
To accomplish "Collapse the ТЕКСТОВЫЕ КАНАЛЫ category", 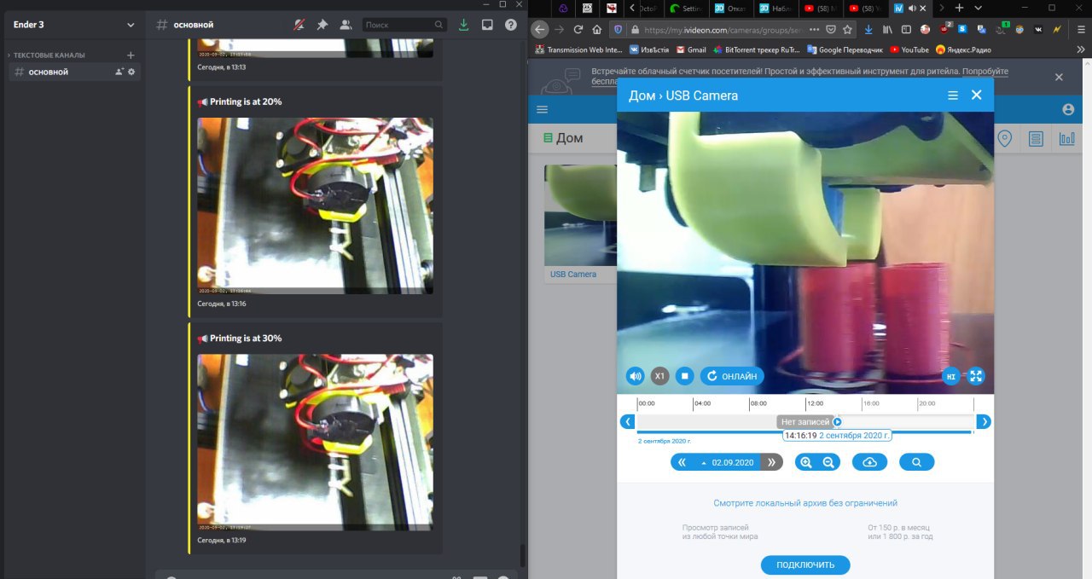I will pyautogui.click(x=48, y=55).
